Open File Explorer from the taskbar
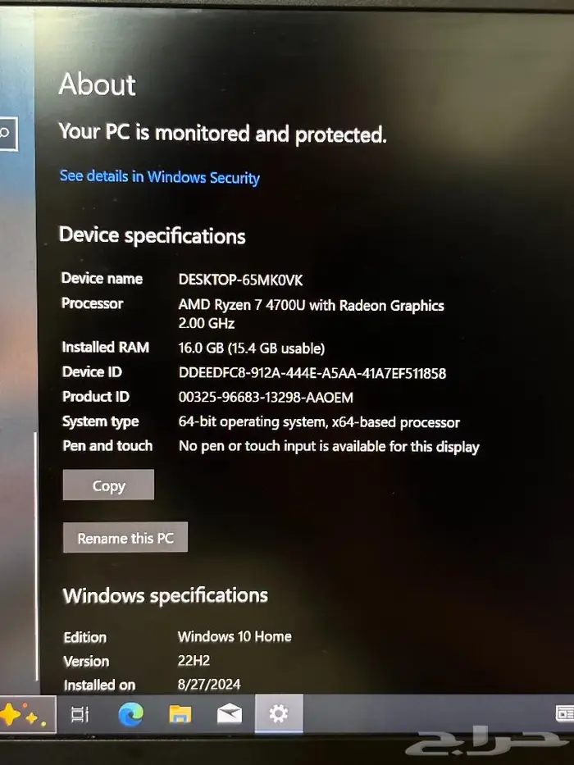The height and width of the screenshot is (765, 574). 180,714
